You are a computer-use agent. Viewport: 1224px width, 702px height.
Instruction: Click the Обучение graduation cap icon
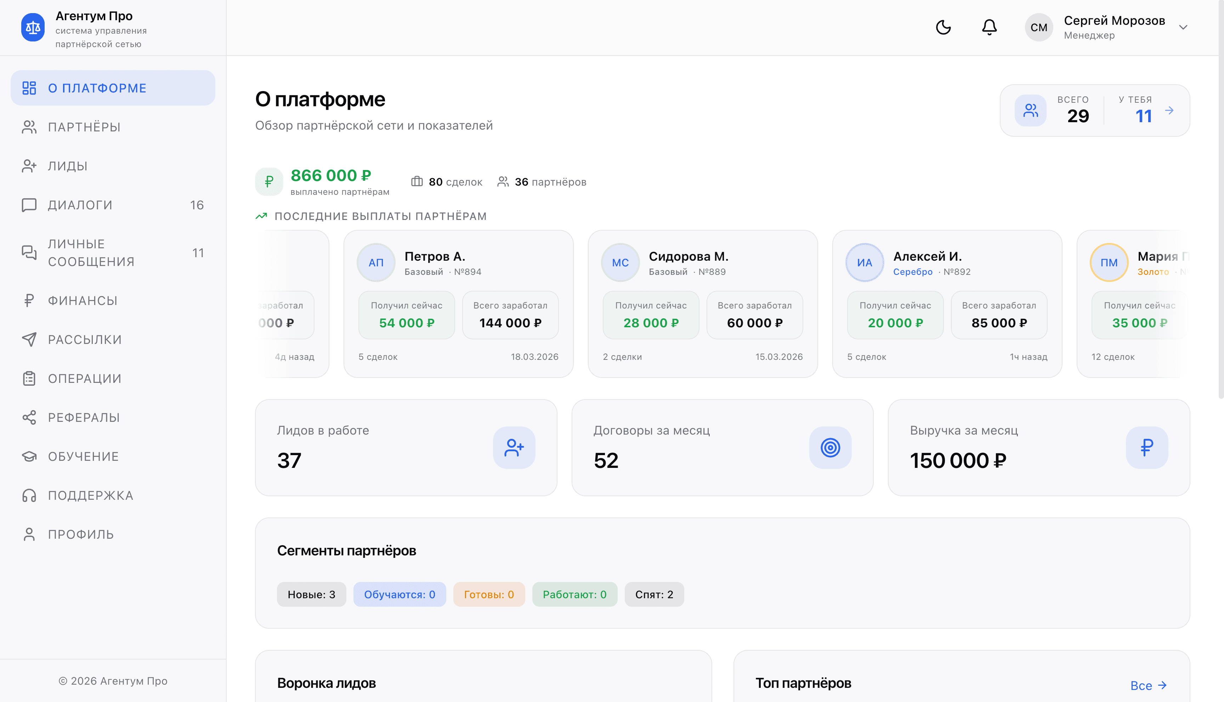(x=29, y=457)
